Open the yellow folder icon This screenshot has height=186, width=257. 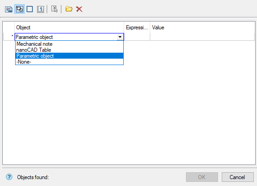tap(69, 9)
